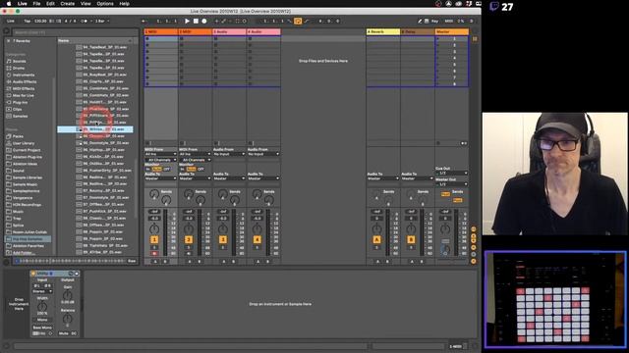The image size is (629, 353).
Task: Open track 4 Audio To Master dropdown
Action: [x=263, y=178]
